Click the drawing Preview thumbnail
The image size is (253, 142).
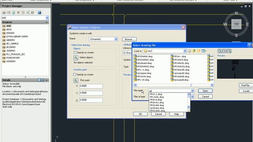pos(235,69)
